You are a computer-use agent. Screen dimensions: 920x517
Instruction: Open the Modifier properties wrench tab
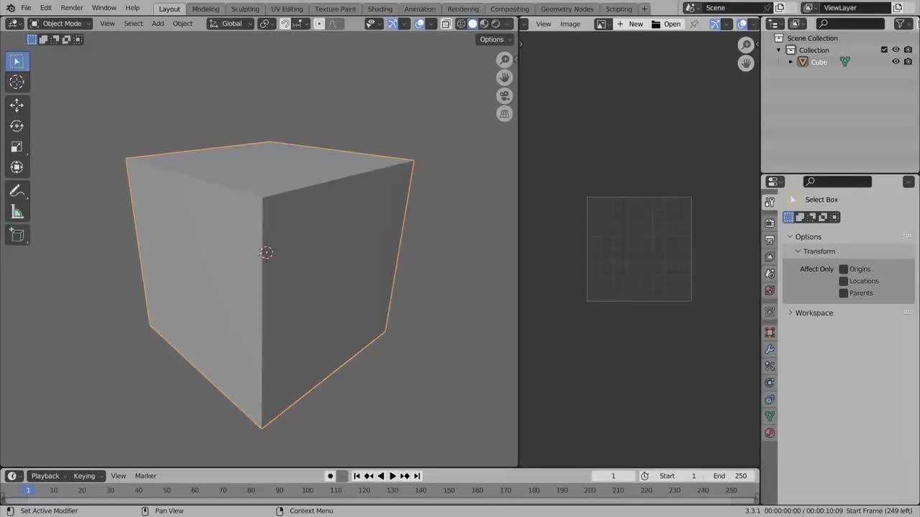(x=770, y=349)
